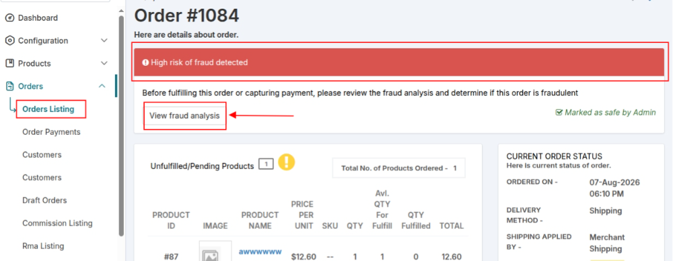Click the PRODUCT ID column header

pos(171,220)
